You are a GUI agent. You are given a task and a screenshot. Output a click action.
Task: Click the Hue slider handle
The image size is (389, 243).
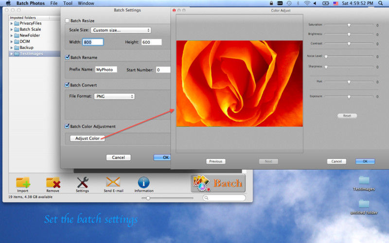349,82
